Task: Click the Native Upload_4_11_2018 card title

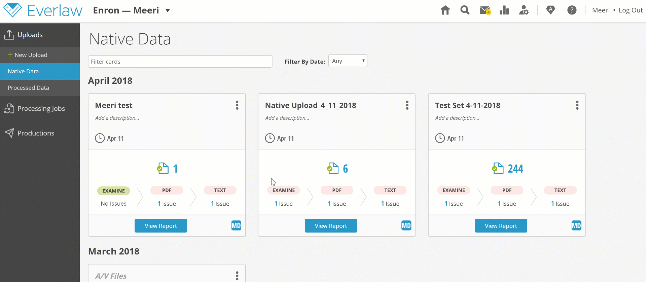Action: click(311, 105)
